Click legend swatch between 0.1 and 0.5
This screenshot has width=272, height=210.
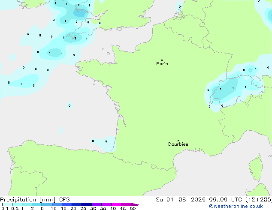point(7,204)
